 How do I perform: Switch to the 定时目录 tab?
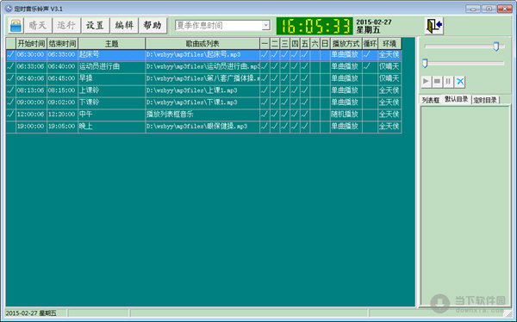pos(485,100)
